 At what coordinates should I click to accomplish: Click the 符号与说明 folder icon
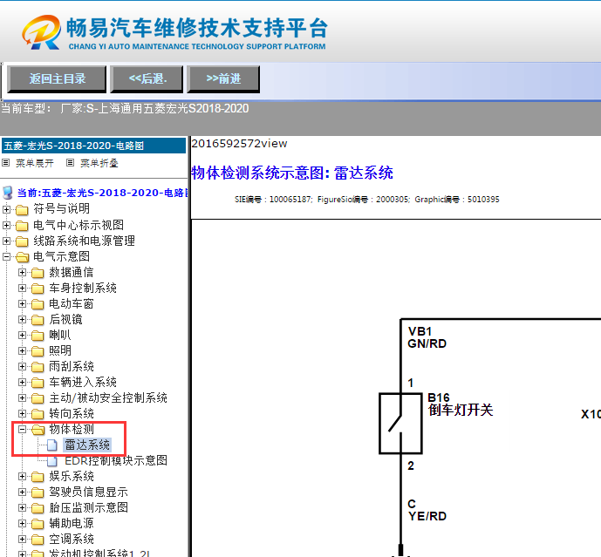point(22,209)
